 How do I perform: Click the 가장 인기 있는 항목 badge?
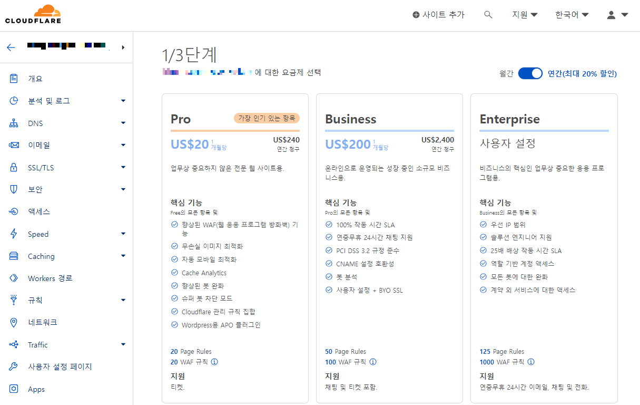(x=267, y=118)
